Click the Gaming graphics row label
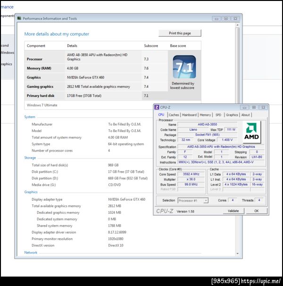 (x=40, y=86)
